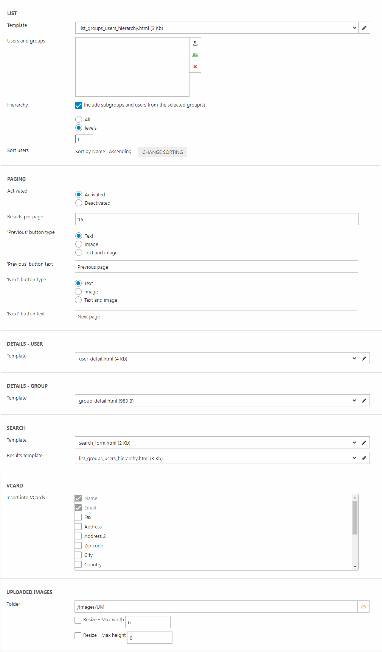Click the Results per page input field

tap(216, 219)
